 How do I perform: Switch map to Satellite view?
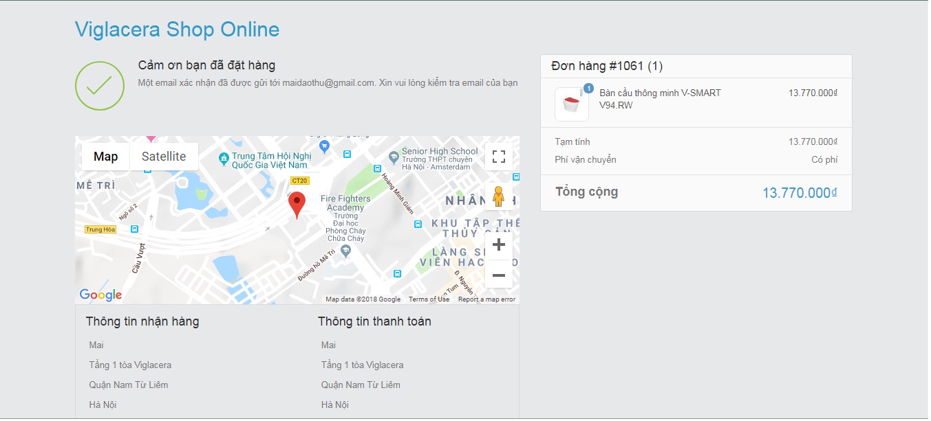pyautogui.click(x=164, y=157)
